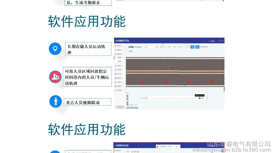Click the eye icon of 实时显示 menu
The height and width of the screenshot is (153, 272).
(116, 46)
